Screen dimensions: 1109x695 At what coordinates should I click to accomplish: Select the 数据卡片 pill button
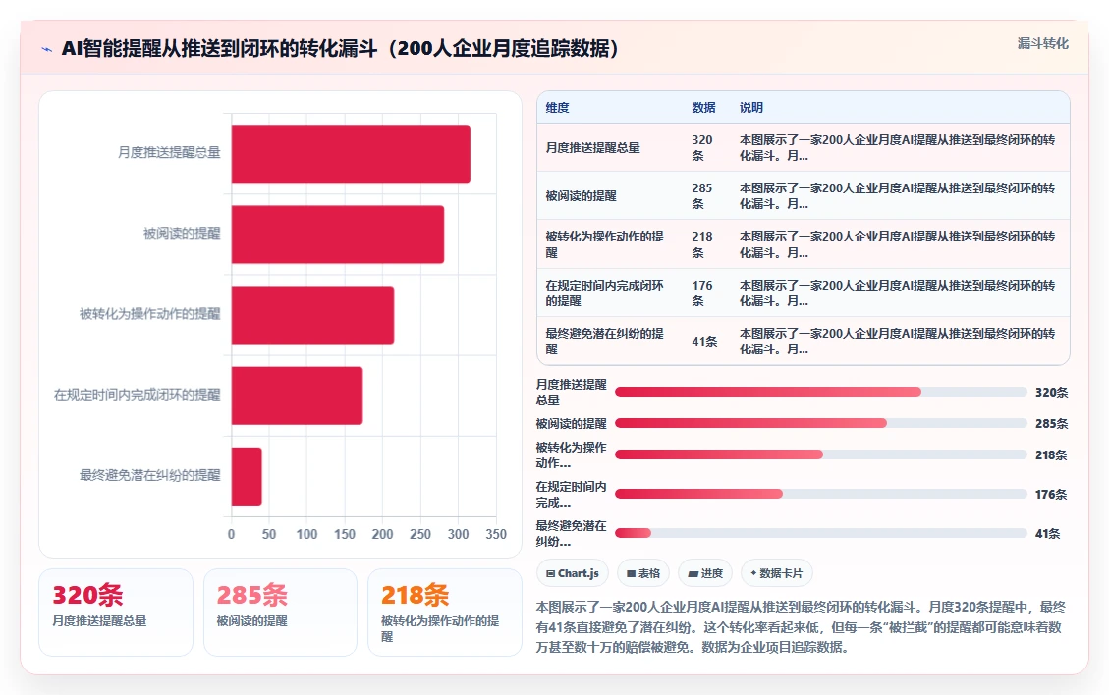pos(777,573)
